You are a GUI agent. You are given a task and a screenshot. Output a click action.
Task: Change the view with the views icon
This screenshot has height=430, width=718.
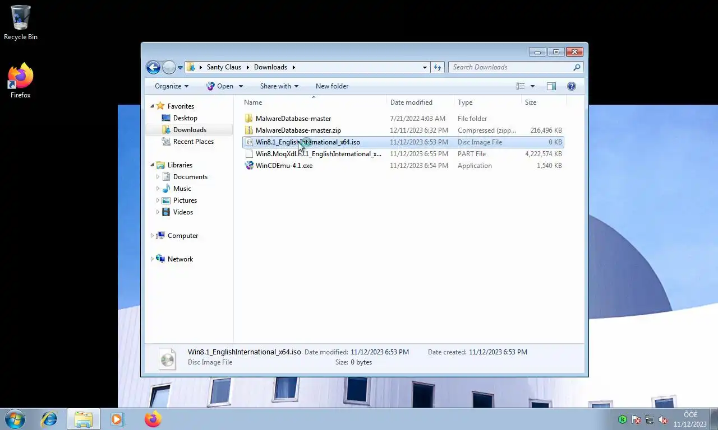click(521, 86)
